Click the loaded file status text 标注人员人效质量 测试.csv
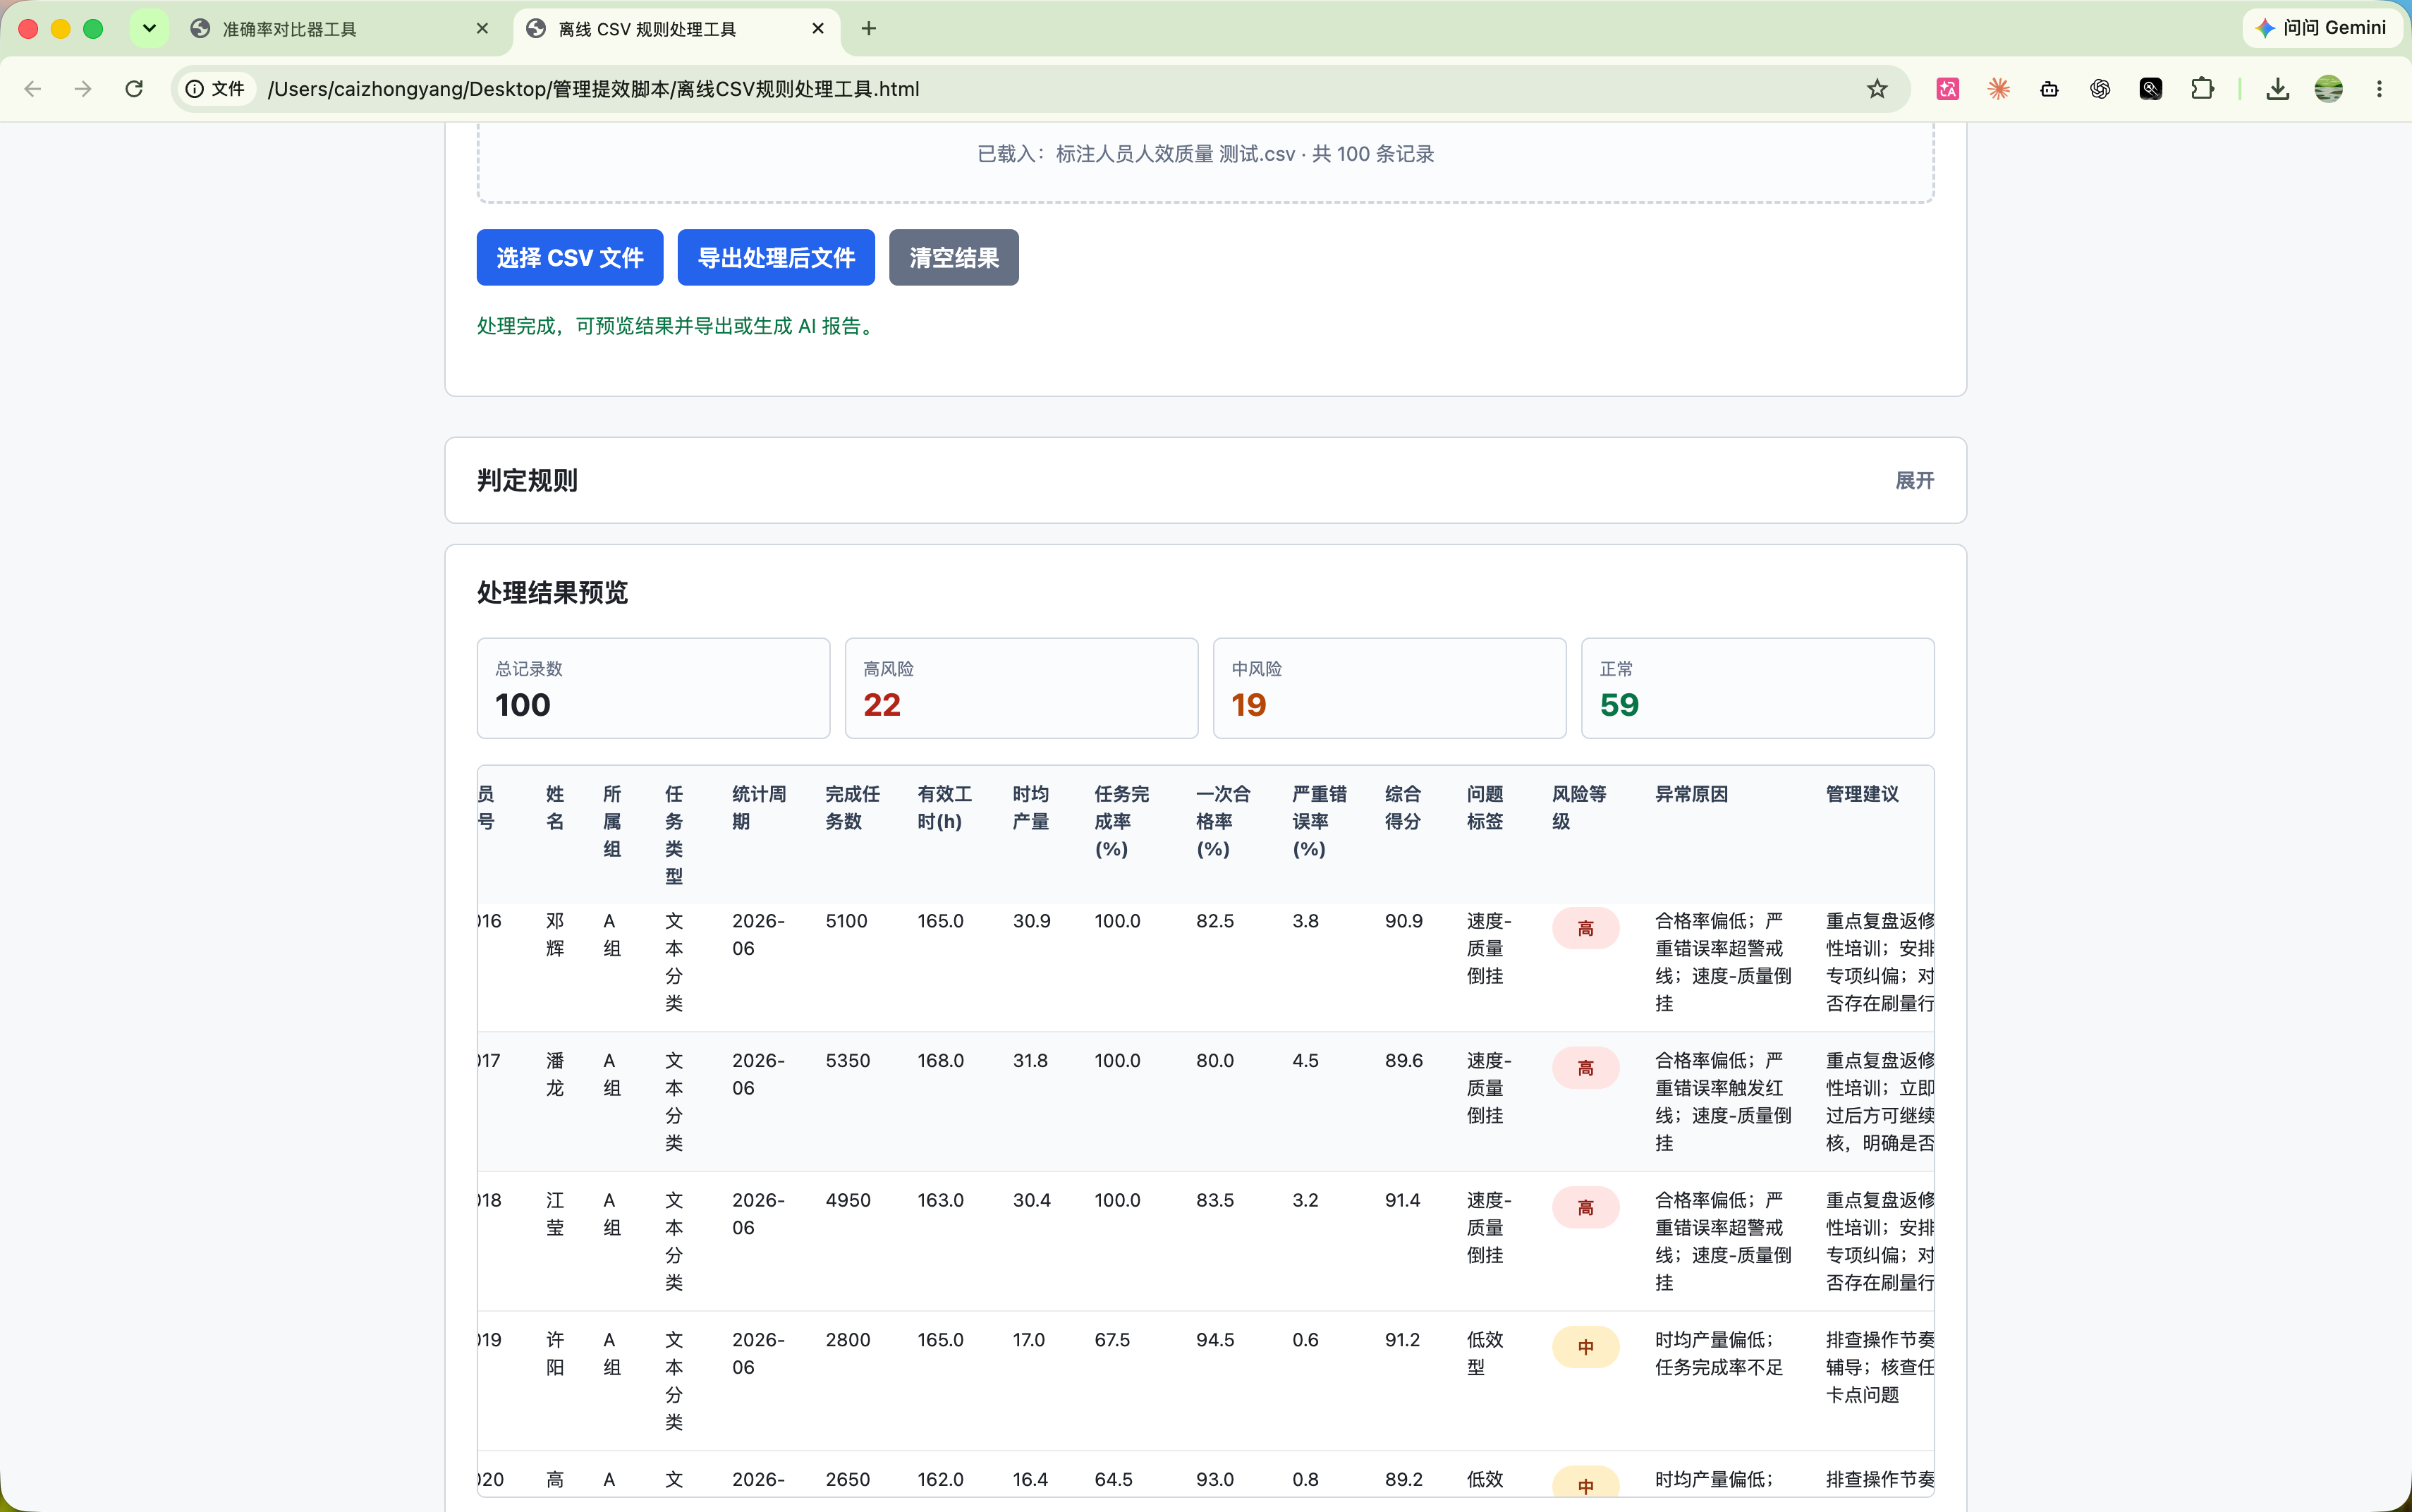2412x1512 pixels. [1175, 154]
